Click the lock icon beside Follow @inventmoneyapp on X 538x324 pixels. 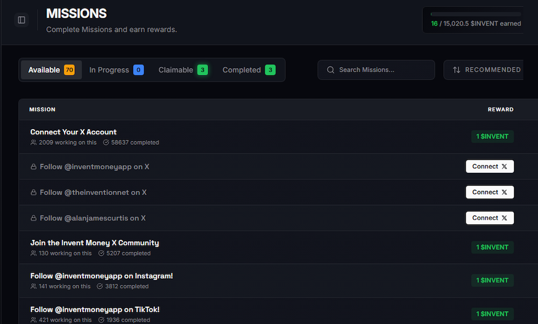pos(33,166)
